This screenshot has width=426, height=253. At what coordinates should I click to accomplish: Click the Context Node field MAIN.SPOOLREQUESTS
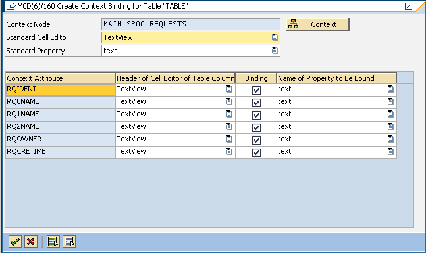(191, 24)
